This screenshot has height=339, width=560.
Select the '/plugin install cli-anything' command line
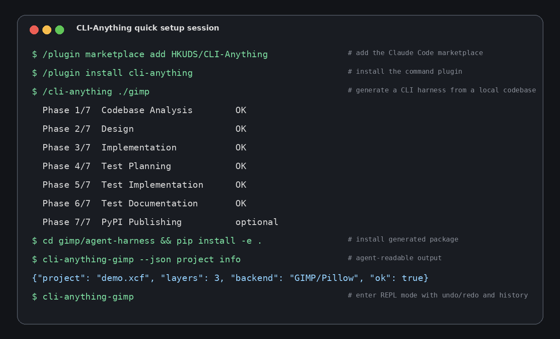click(x=112, y=73)
